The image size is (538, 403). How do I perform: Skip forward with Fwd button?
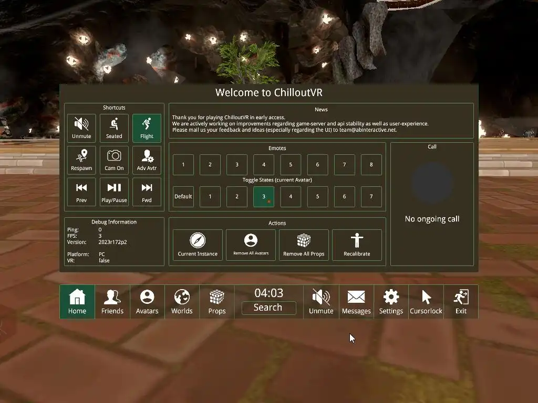point(147,192)
